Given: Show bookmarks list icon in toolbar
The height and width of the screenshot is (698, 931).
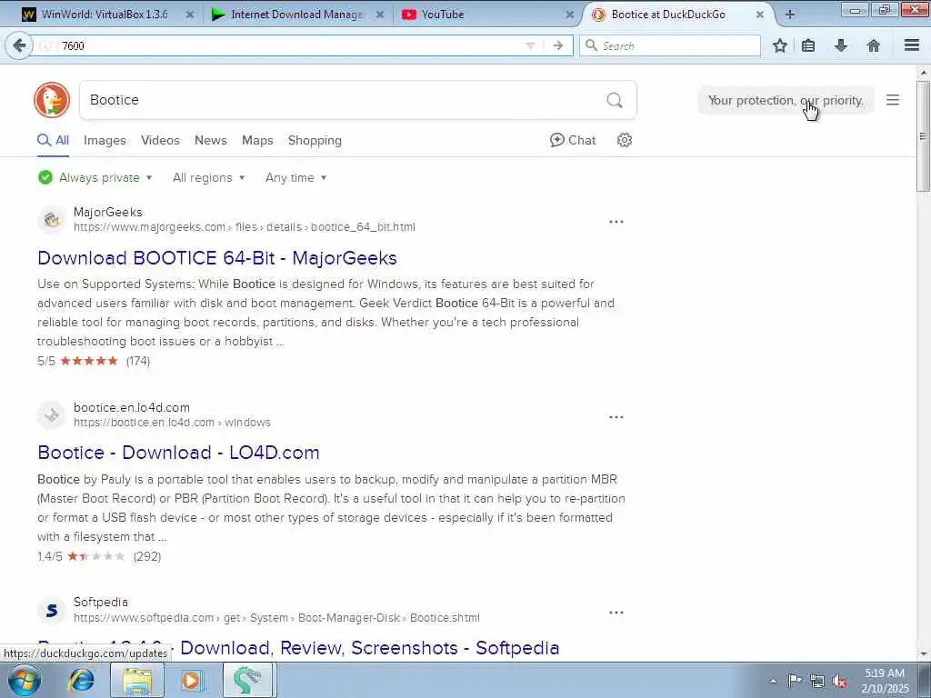Looking at the screenshot, I should (808, 45).
